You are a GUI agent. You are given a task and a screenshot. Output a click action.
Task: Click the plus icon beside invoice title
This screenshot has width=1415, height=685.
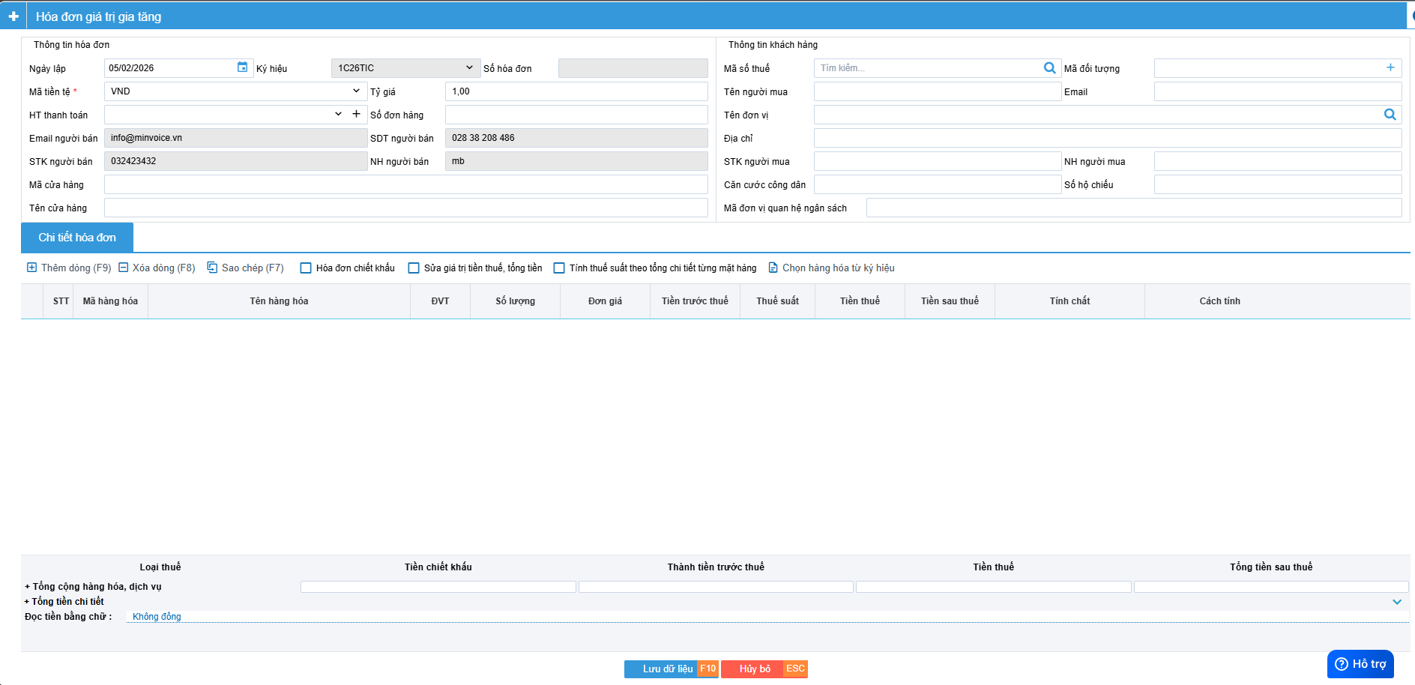pos(13,16)
